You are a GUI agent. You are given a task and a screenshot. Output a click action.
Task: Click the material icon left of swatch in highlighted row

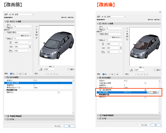coord(148,92)
